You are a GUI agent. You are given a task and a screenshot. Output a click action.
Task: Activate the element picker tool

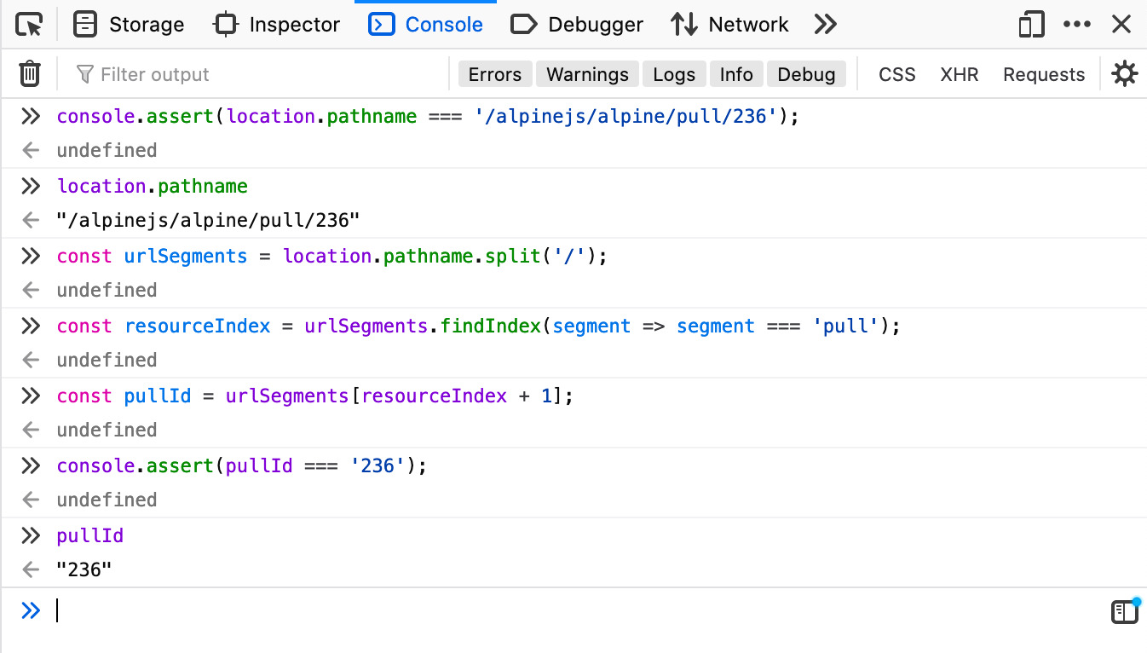pyautogui.click(x=29, y=25)
